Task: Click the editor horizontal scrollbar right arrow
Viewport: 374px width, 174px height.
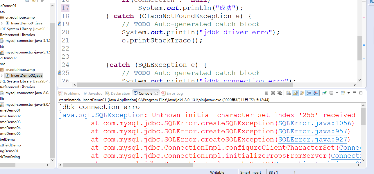Action: [x=355, y=85]
